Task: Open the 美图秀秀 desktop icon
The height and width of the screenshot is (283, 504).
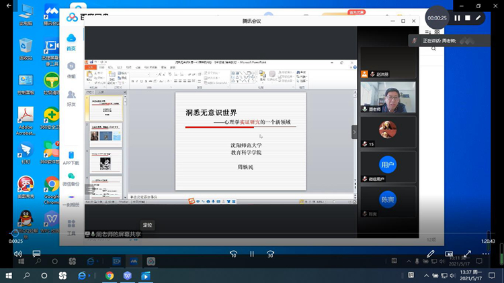Action: tap(26, 187)
